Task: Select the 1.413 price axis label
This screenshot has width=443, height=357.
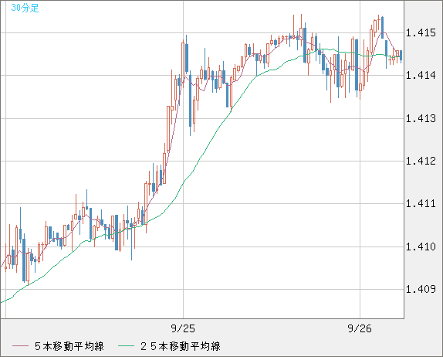Action: click(x=421, y=118)
